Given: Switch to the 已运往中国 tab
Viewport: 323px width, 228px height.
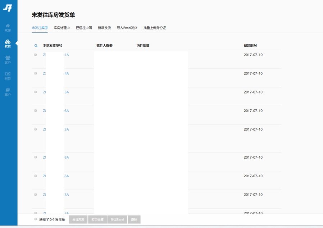Looking at the screenshot, I should click(84, 28).
